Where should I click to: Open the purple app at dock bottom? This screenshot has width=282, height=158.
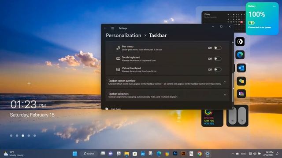click(x=241, y=93)
